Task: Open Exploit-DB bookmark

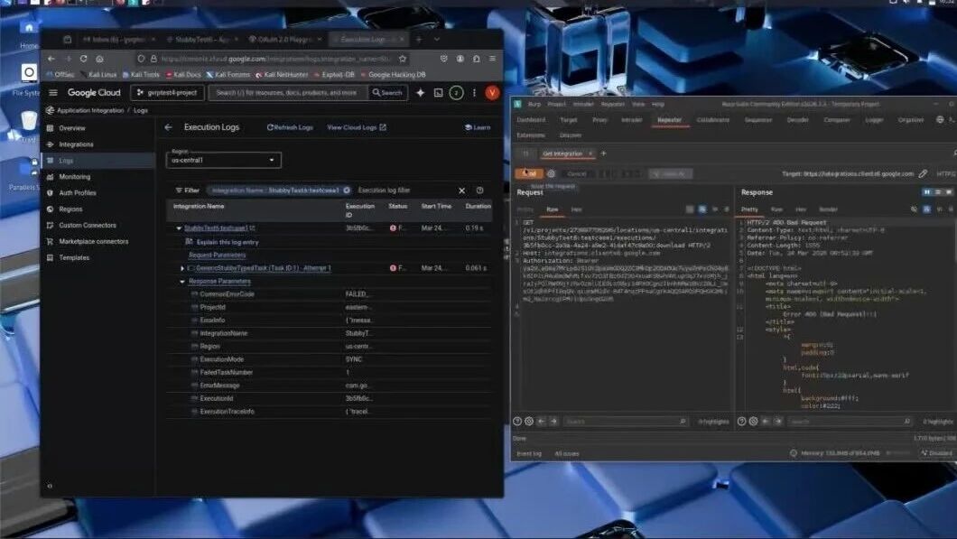Action: point(335,74)
